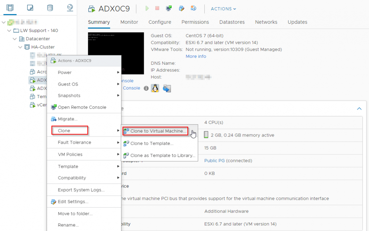Viewport: 369px width, 231px height.
Task: Collapse the VM Hardware panel with the chevron
Action: [359, 108]
